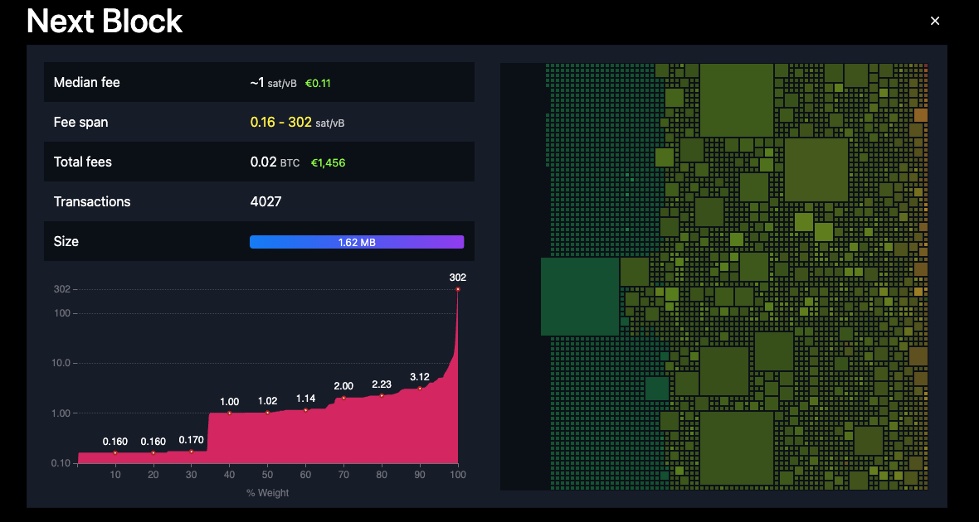The image size is (979, 522).
Task: Select the 1.00 fee data point
Action: 229,413
